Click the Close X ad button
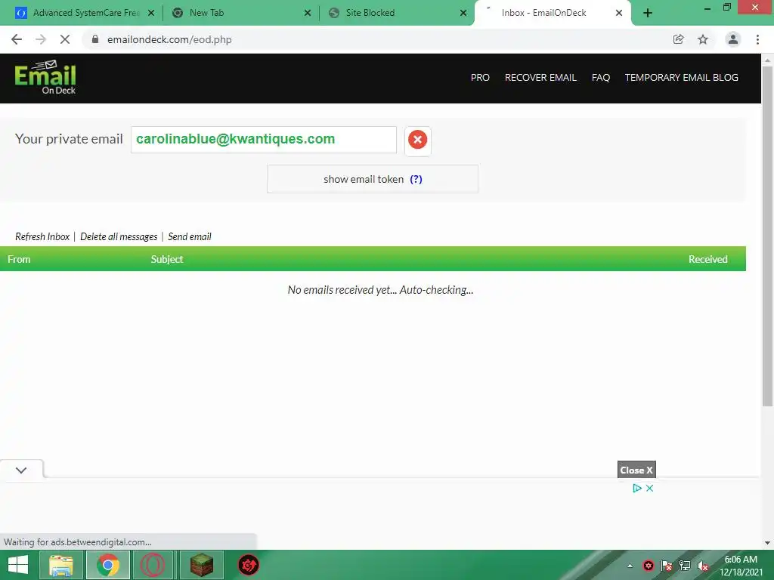 click(x=636, y=470)
